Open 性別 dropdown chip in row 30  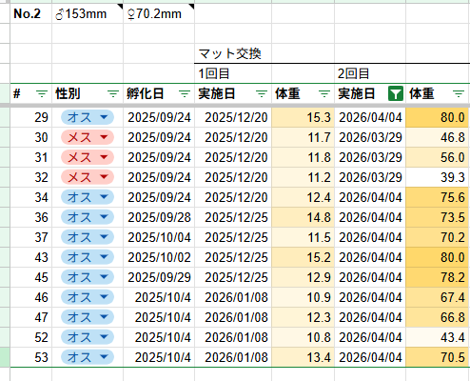[x=88, y=137]
